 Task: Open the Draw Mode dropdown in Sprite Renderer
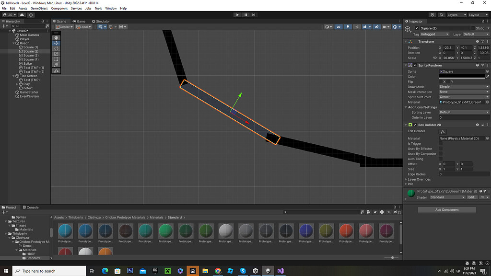463,87
